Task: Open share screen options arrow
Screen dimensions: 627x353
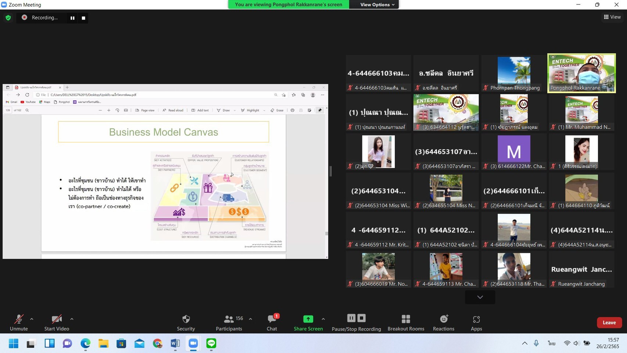Action: coord(323,319)
